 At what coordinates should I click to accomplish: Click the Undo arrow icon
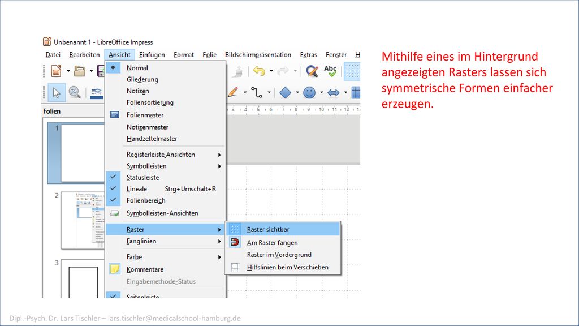(x=259, y=71)
